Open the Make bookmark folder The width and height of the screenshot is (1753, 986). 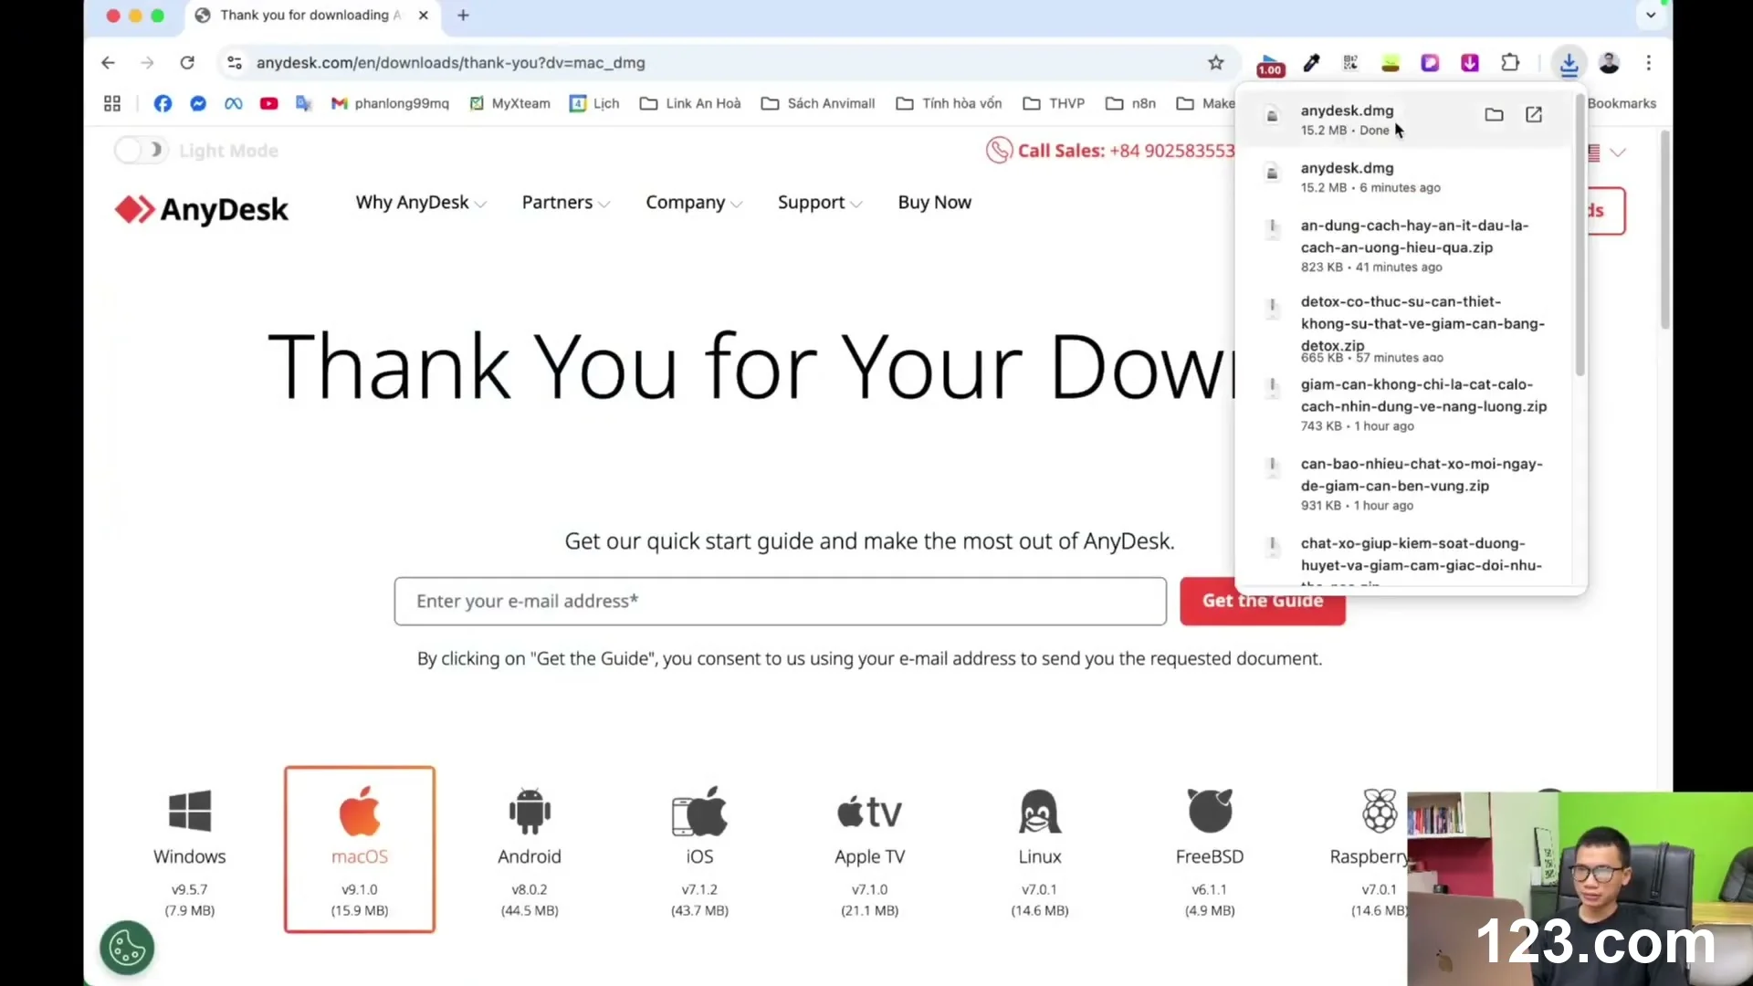(1206, 104)
